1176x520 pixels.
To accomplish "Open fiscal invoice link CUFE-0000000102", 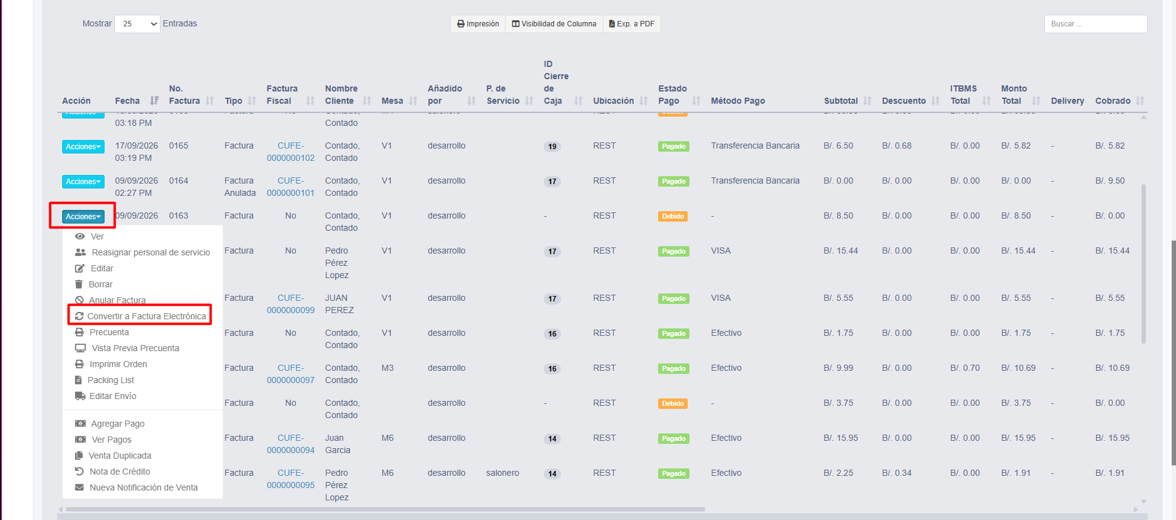I will pyautogui.click(x=291, y=152).
